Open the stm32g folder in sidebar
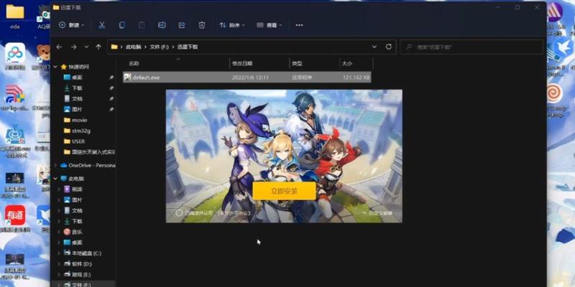The height and width of the screenshot is (287, 575). pyautogui.click(x=77, y=131)
